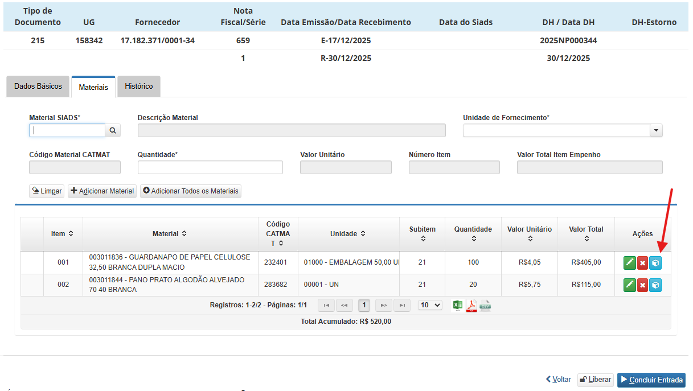Delete item 001 with the red X

pyautogui.click(x=642, y=262)
